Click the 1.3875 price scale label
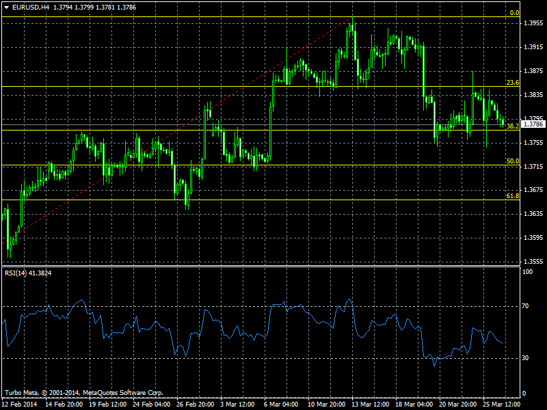The image size is (547, 410). (x=533, y=71)
